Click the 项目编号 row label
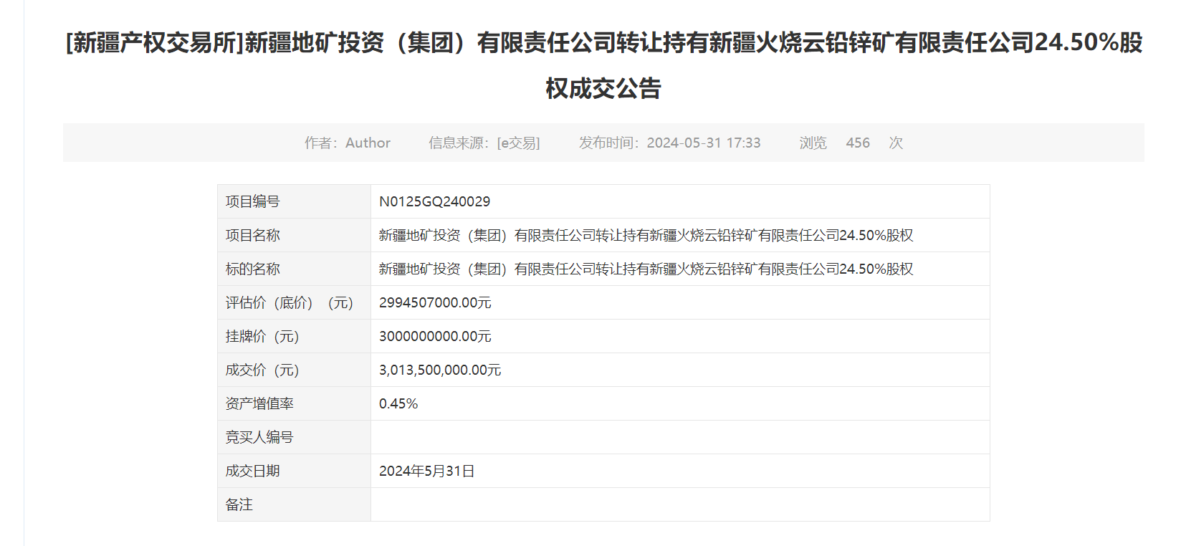The image size is (1181, 546). (x=253, y=201)
